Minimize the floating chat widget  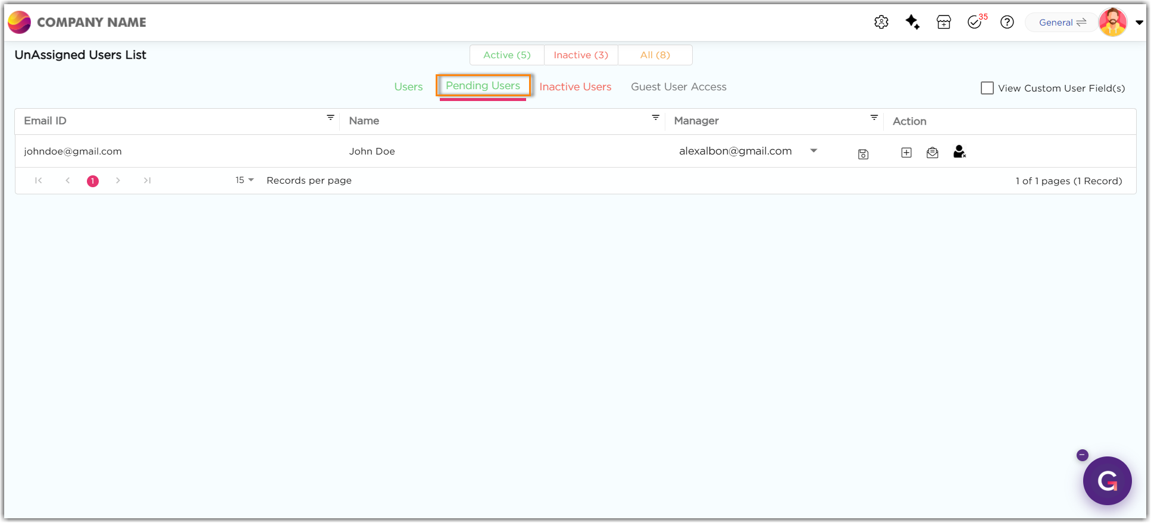[1082, 455]
